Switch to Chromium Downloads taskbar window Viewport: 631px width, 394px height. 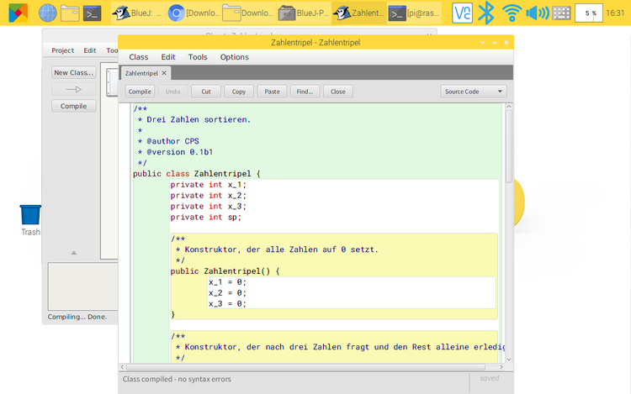coord(192,13)
